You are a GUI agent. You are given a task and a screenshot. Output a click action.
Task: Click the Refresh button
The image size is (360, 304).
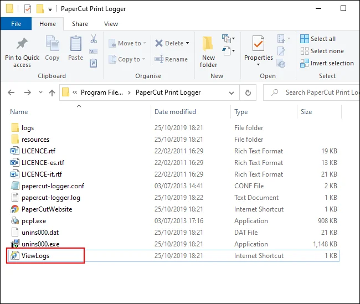pos(248,93)
